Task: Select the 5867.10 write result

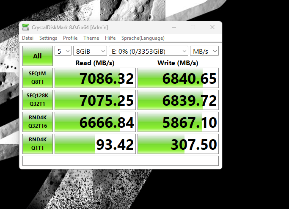Action: pyautogui.click(x=178, y=122)
